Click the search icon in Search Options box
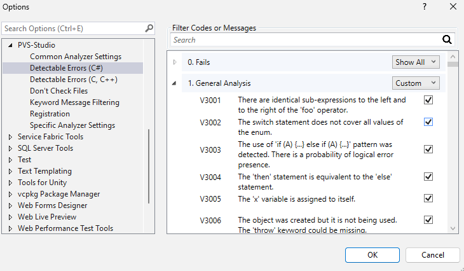This screenshot has height=271, width=464. [149, 29]
